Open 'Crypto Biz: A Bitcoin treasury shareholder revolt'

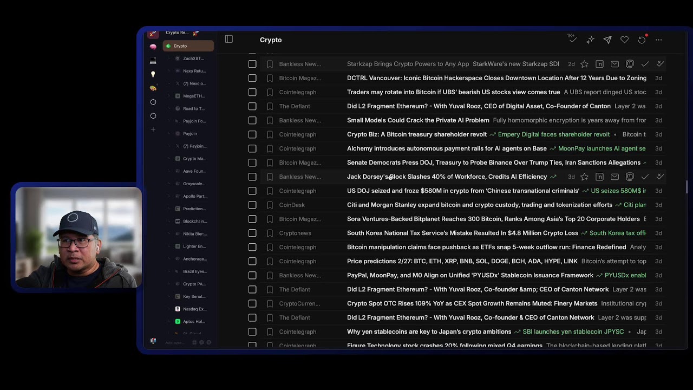tap(417, 134)
